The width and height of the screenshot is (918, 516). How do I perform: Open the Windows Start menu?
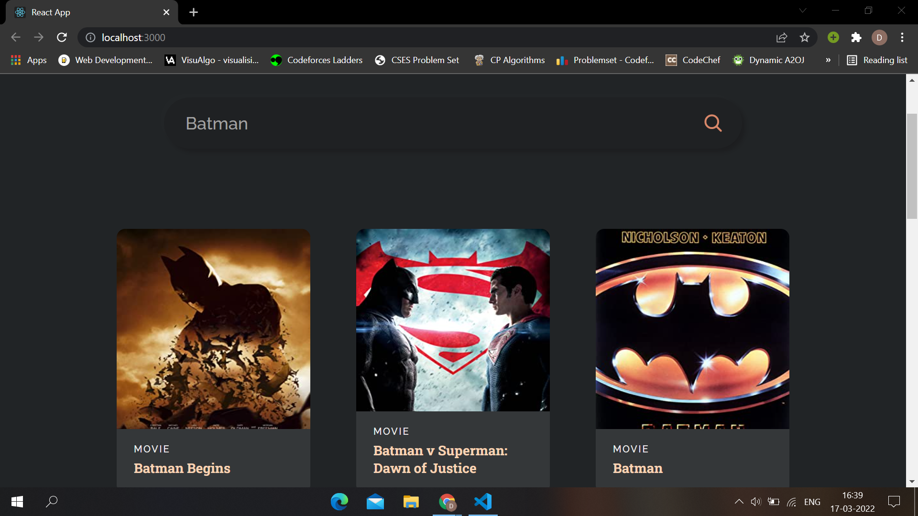coord(16,502)
